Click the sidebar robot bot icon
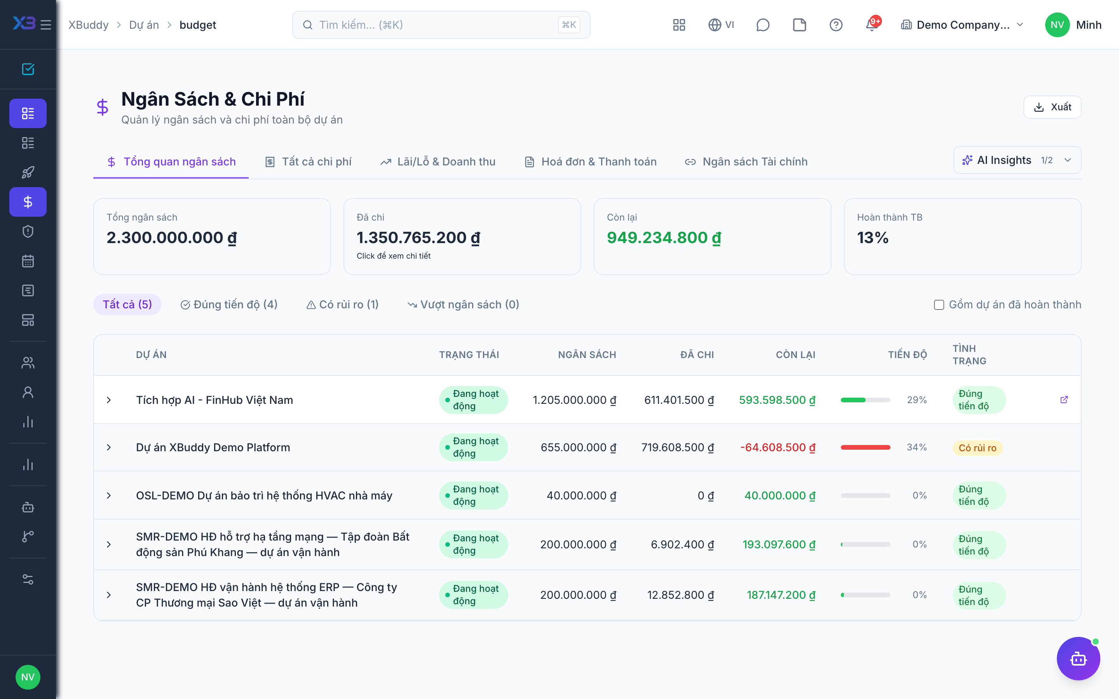Screen dimensions: 1119x699 tap(28, 507)
